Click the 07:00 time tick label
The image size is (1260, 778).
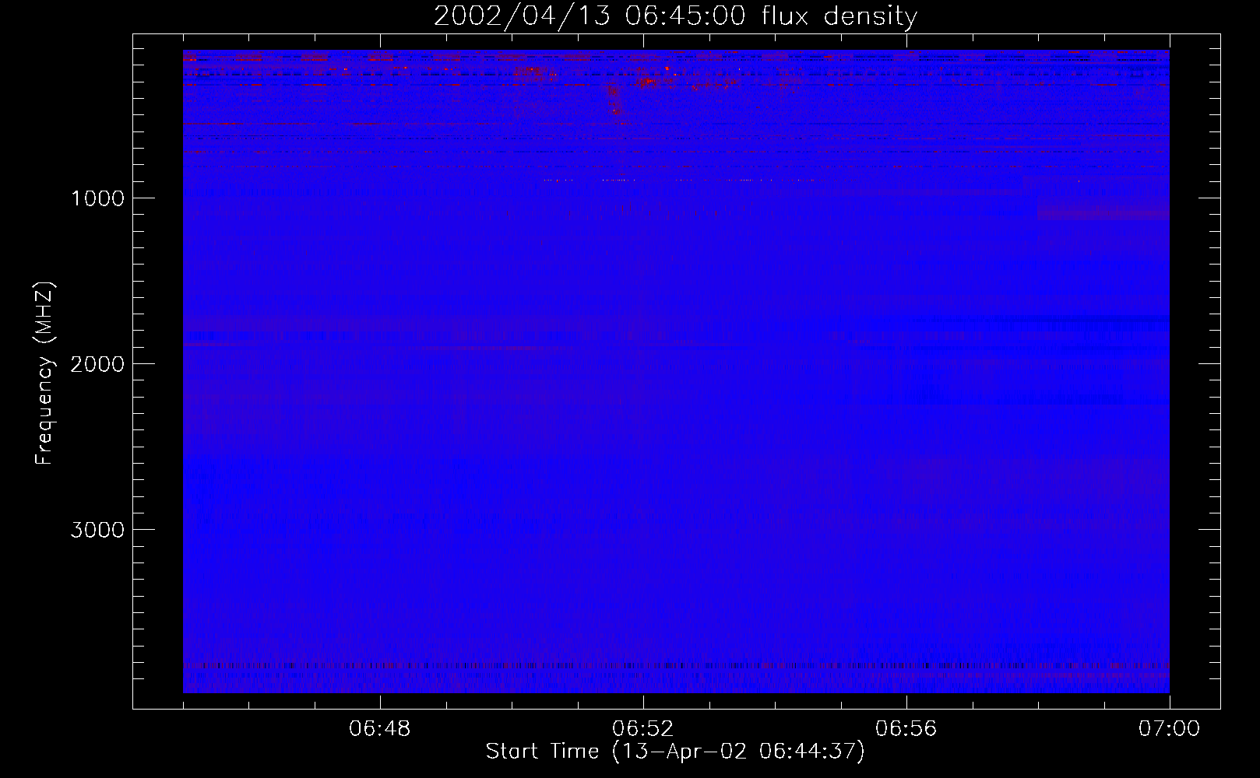[1169, 729]
